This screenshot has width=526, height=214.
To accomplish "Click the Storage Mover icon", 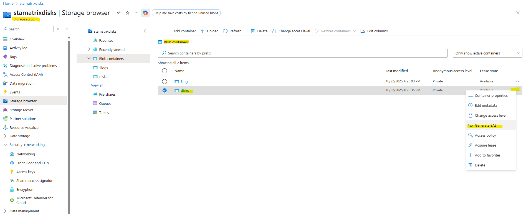I will (x=5, y=110).
